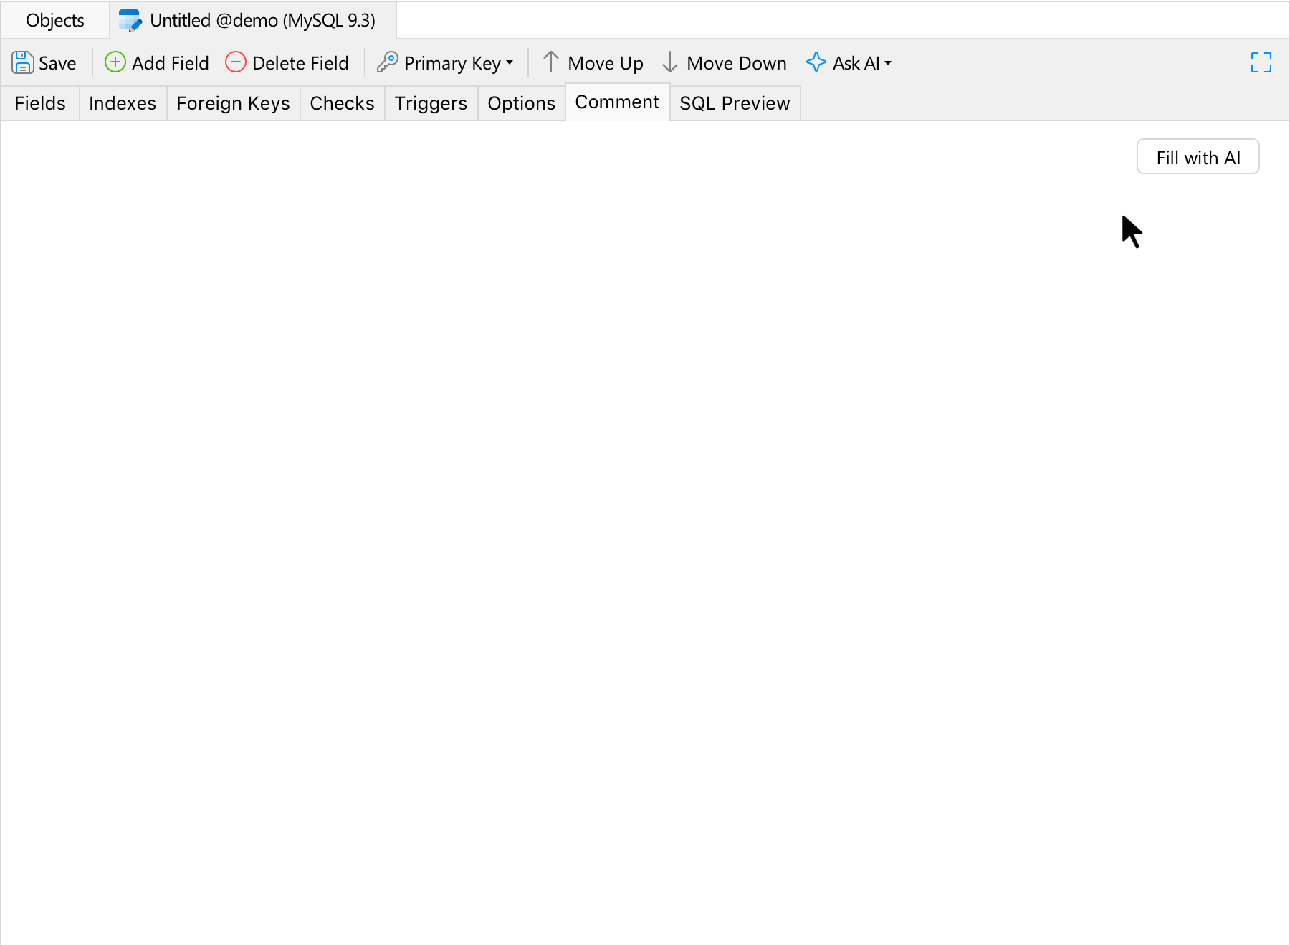Click the Fill with AI button
This screenshot has height=946, width=1290.
(x=1198, y=157)
